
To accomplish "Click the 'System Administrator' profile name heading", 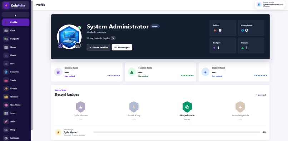I will pyautogui.click(x=118, y=27).
